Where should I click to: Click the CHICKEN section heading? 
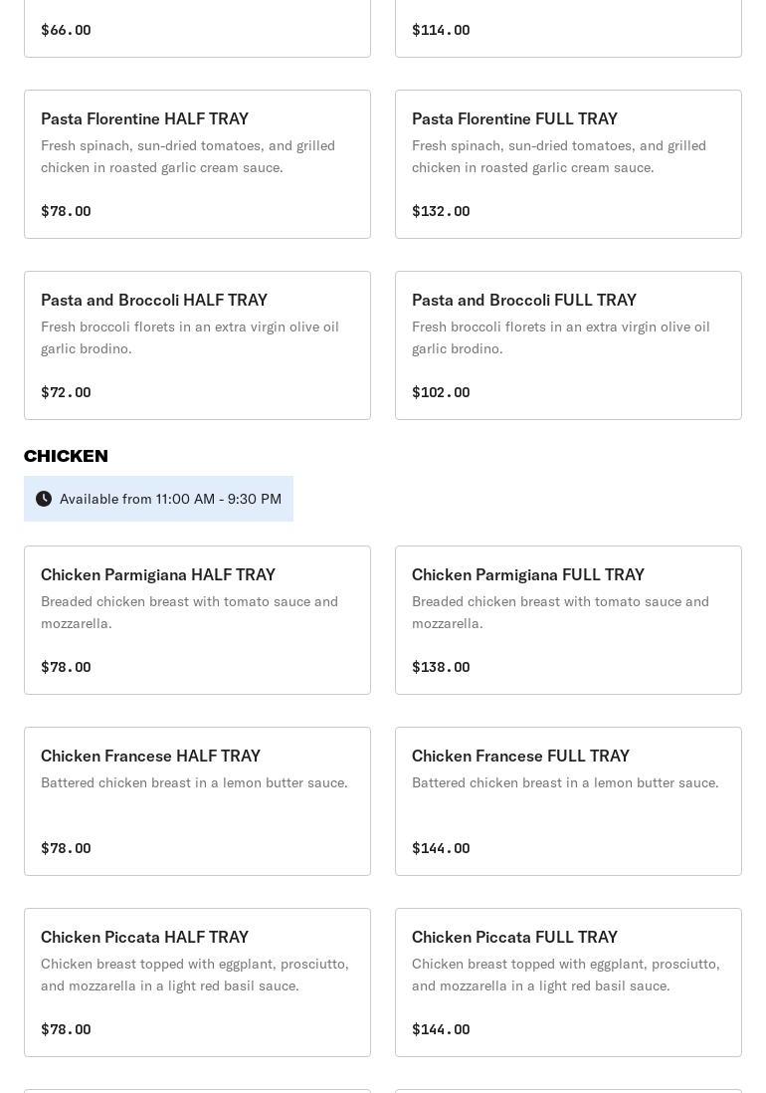click(x=66, y=456)
